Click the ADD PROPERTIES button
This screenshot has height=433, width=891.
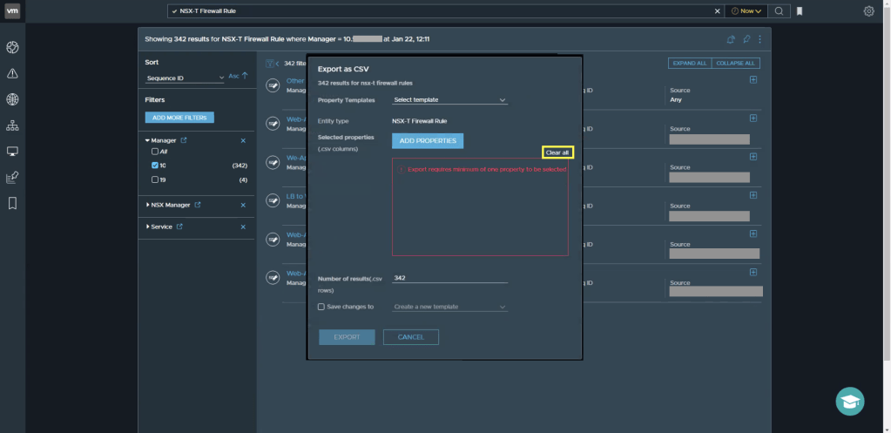click(427, 140)
